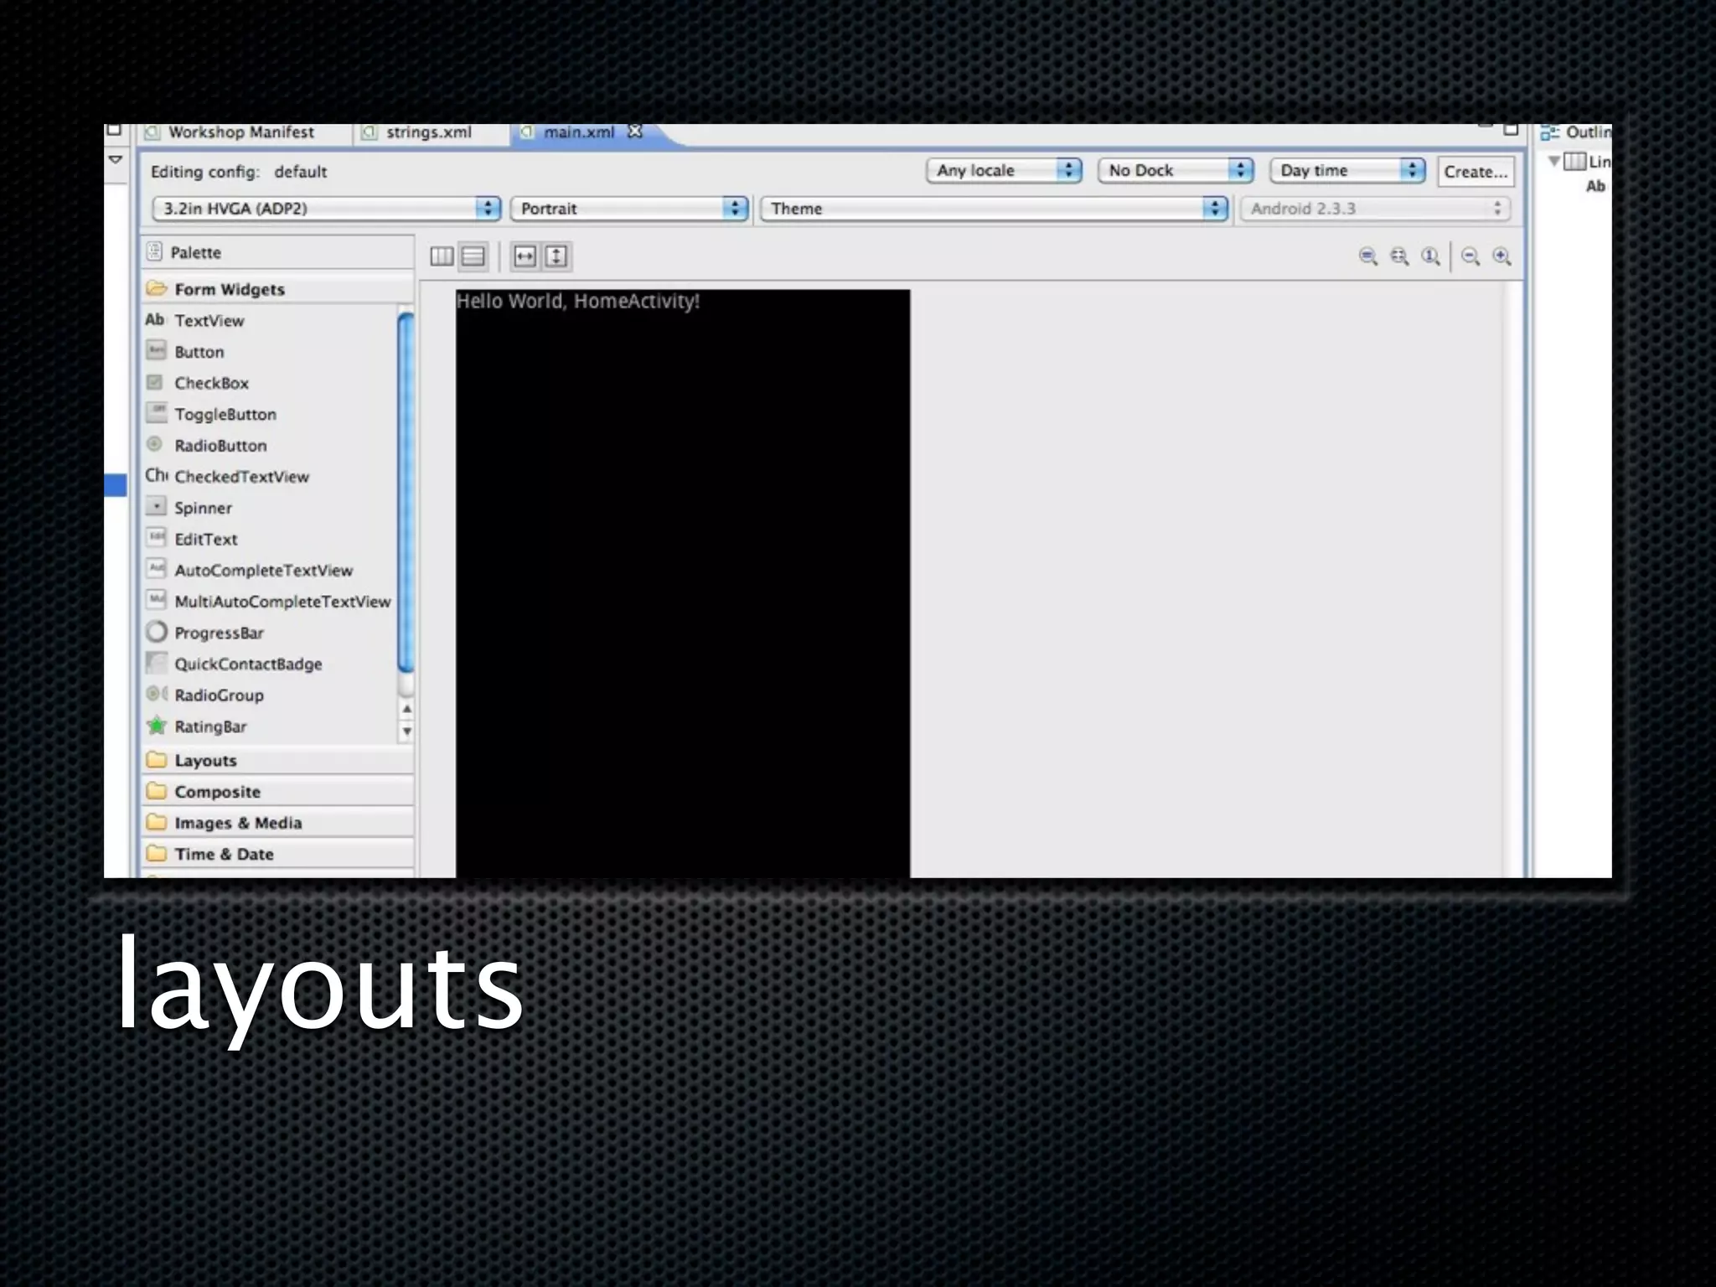The height and width of the screenshot is (1287, 1716).
Task: Open the Portrait orientation dropdown
Action: click(x=629, y=209)
